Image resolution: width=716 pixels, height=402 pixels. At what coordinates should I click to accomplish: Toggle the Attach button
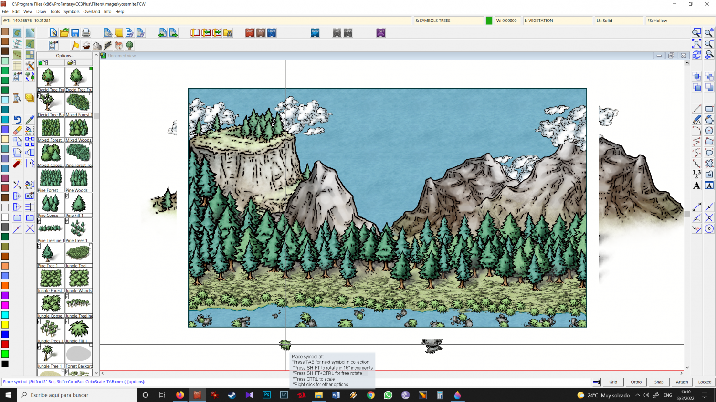[x=682, y=382]
